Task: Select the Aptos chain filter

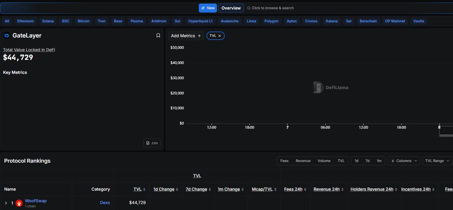Action: click(x=292, y=21)
